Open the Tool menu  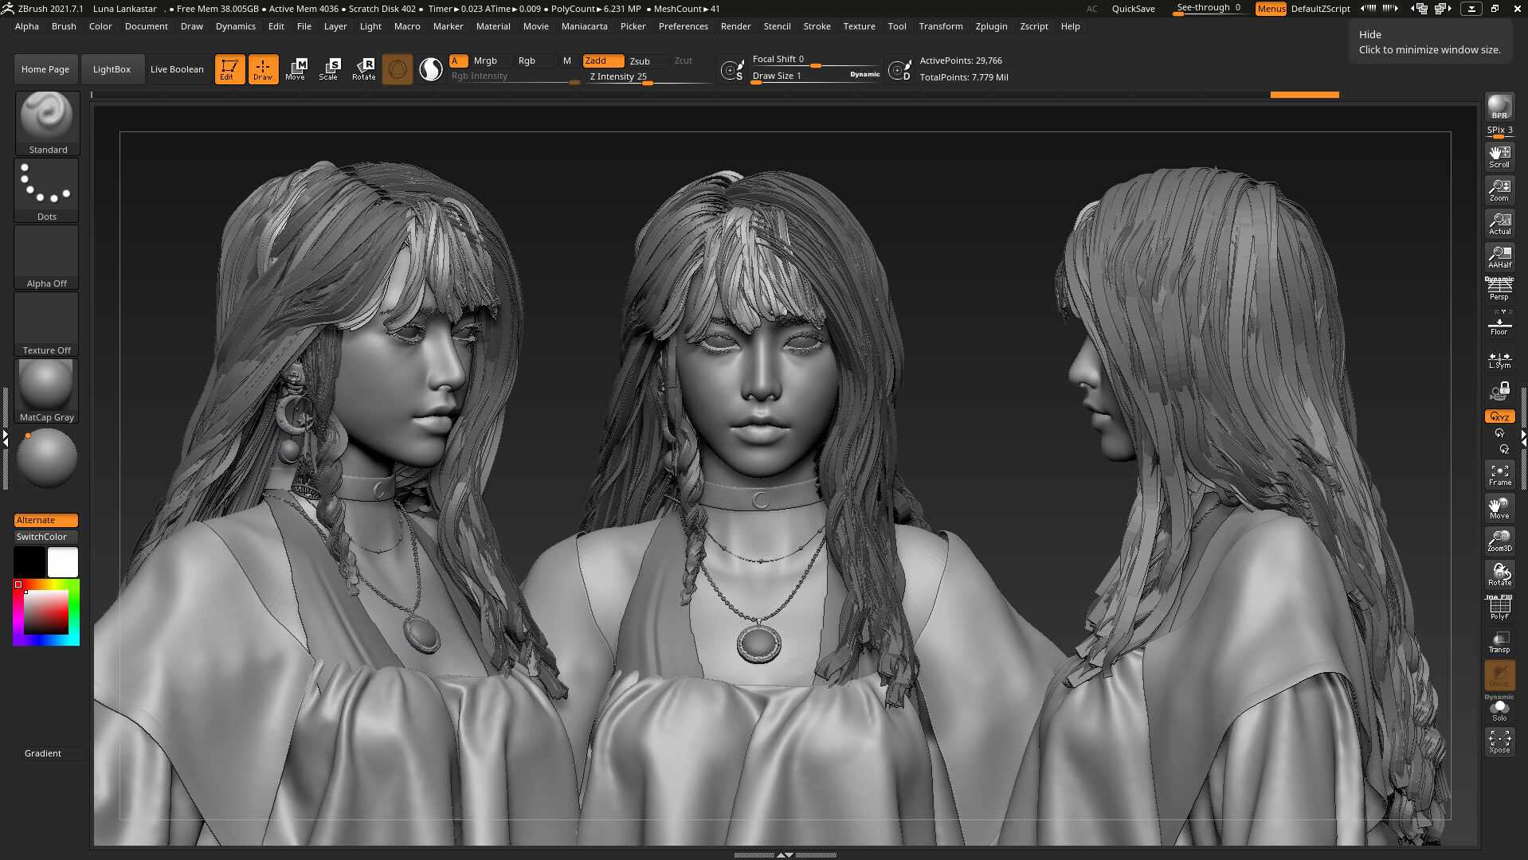pyautogui.click(x=896, y=25)
